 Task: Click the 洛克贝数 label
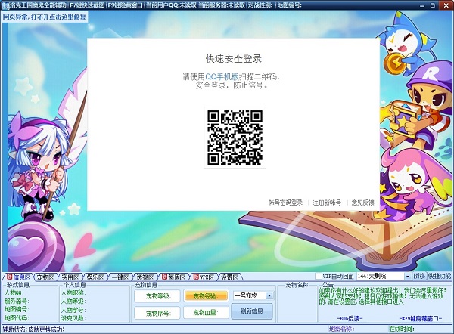pyautogui.click(x=73, y=318)
